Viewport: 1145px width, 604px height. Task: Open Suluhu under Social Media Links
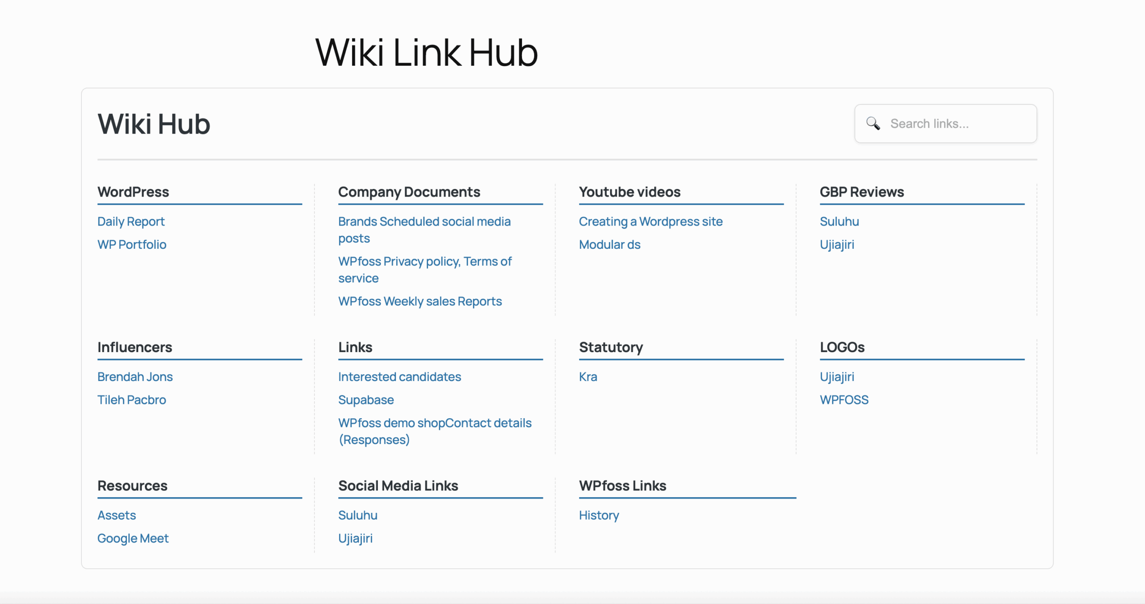358,516
